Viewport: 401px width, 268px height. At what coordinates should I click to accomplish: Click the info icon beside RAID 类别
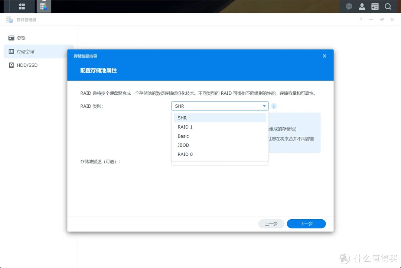274,106
